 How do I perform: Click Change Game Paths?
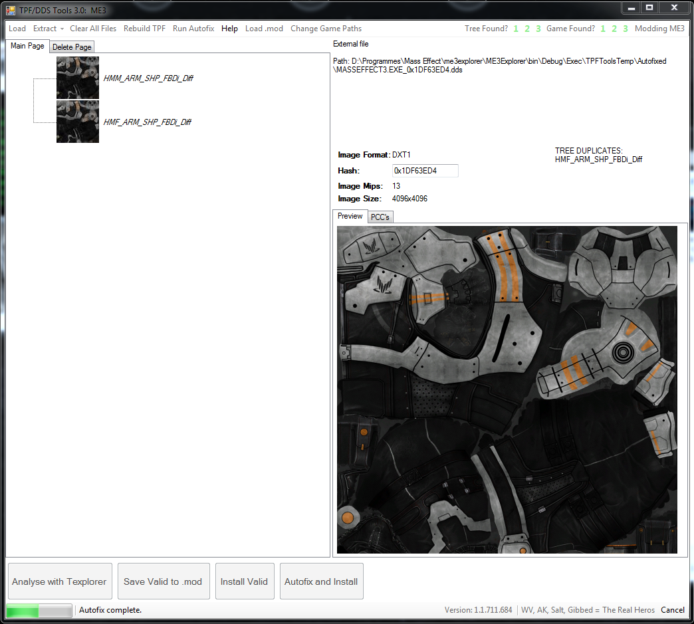[x=326, y=29]
